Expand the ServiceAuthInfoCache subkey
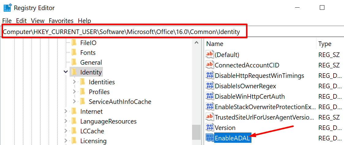 tap(74, 101)
